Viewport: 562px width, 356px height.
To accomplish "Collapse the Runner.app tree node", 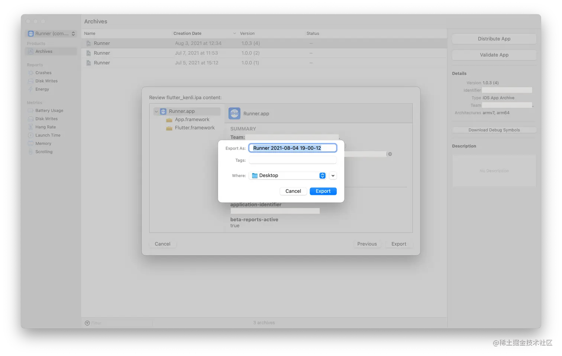I will [156, 111].
